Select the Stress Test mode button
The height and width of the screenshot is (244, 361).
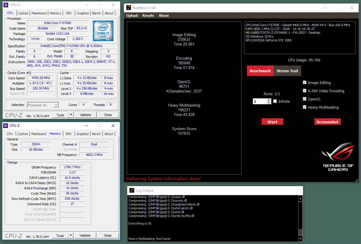tap(287, 71)
